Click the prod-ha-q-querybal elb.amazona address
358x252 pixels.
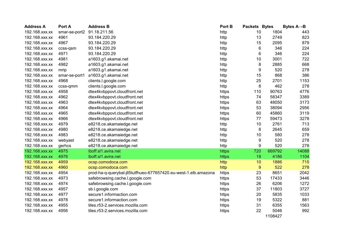151,173
